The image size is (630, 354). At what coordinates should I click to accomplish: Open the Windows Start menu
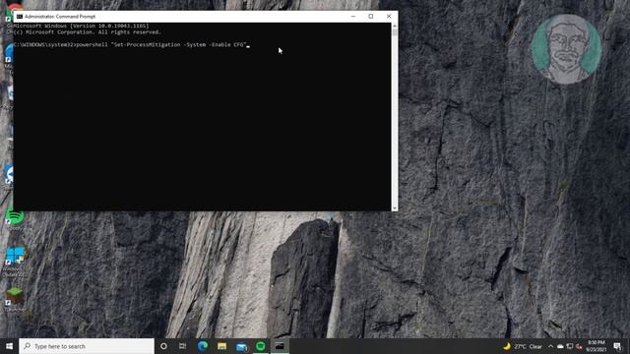9,346
